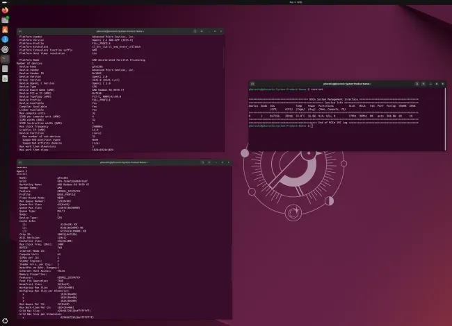Click the new tab icon in clinfo terminal

click(x=20, y=31)
